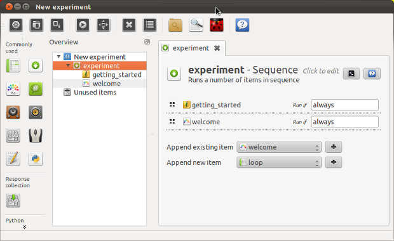
Task: Select the grey speaker synth item
Action: click(36, 112)
